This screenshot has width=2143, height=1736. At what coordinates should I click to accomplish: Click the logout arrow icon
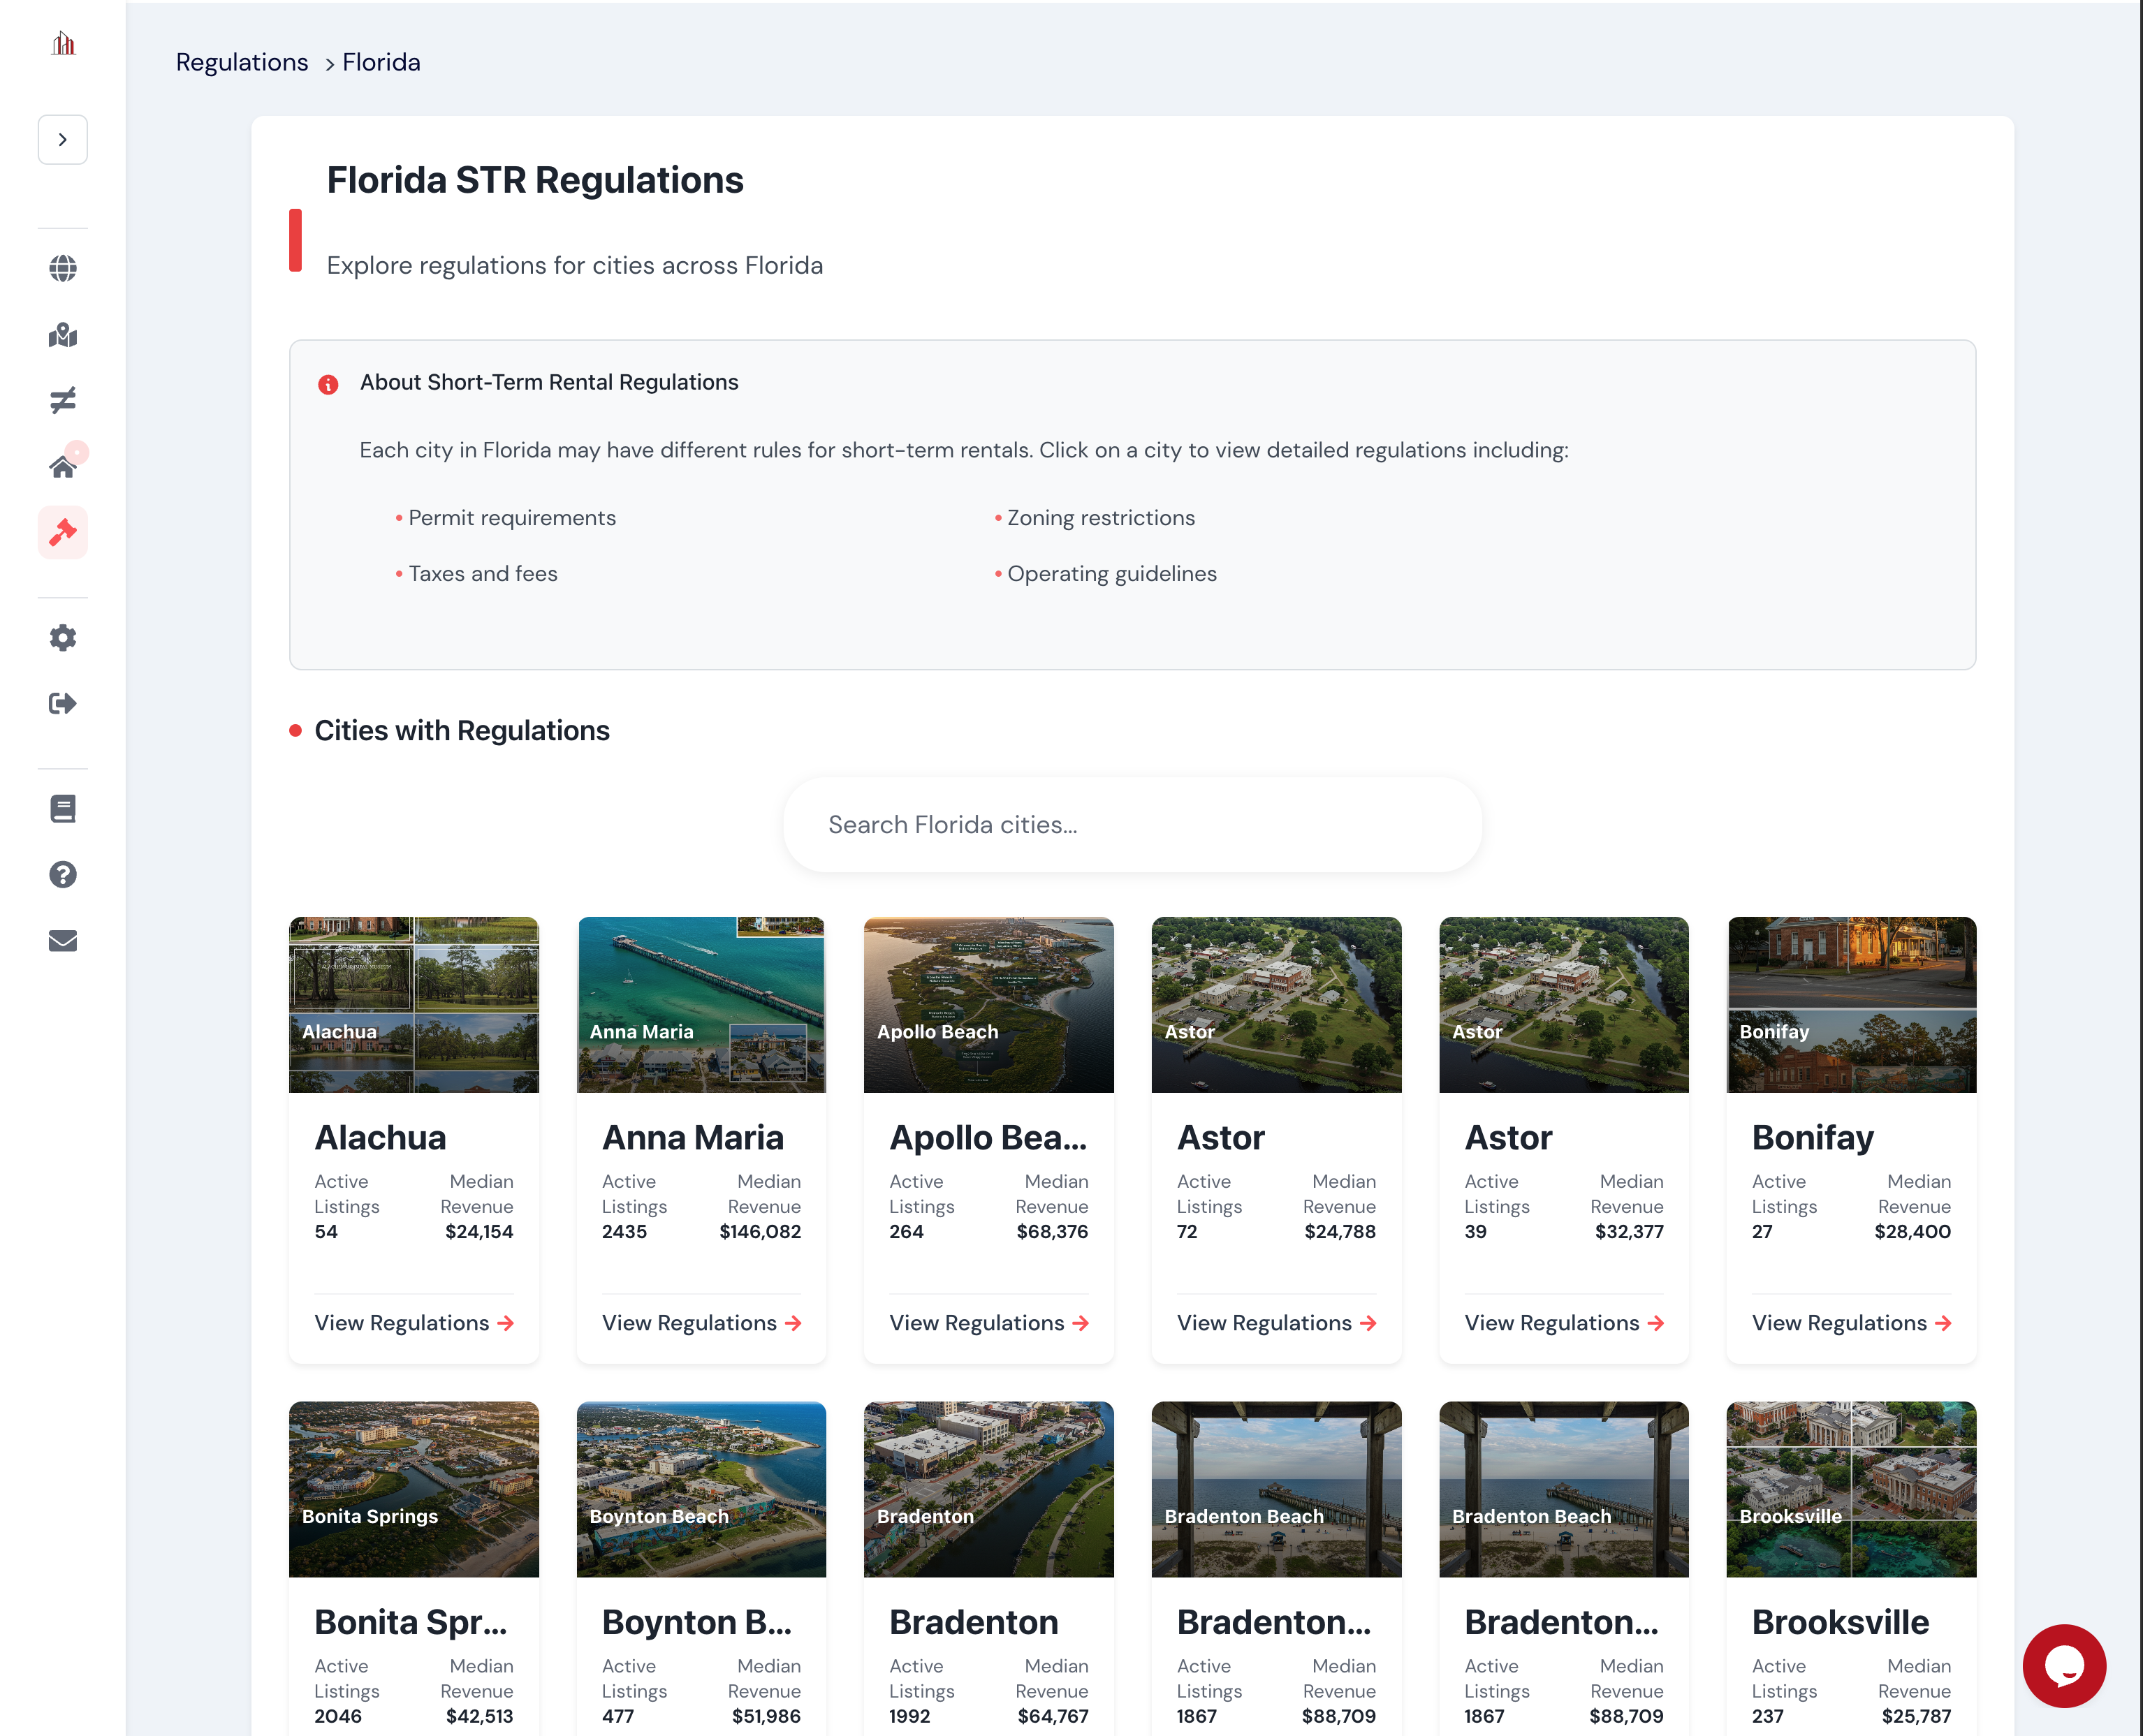(62, 704)
